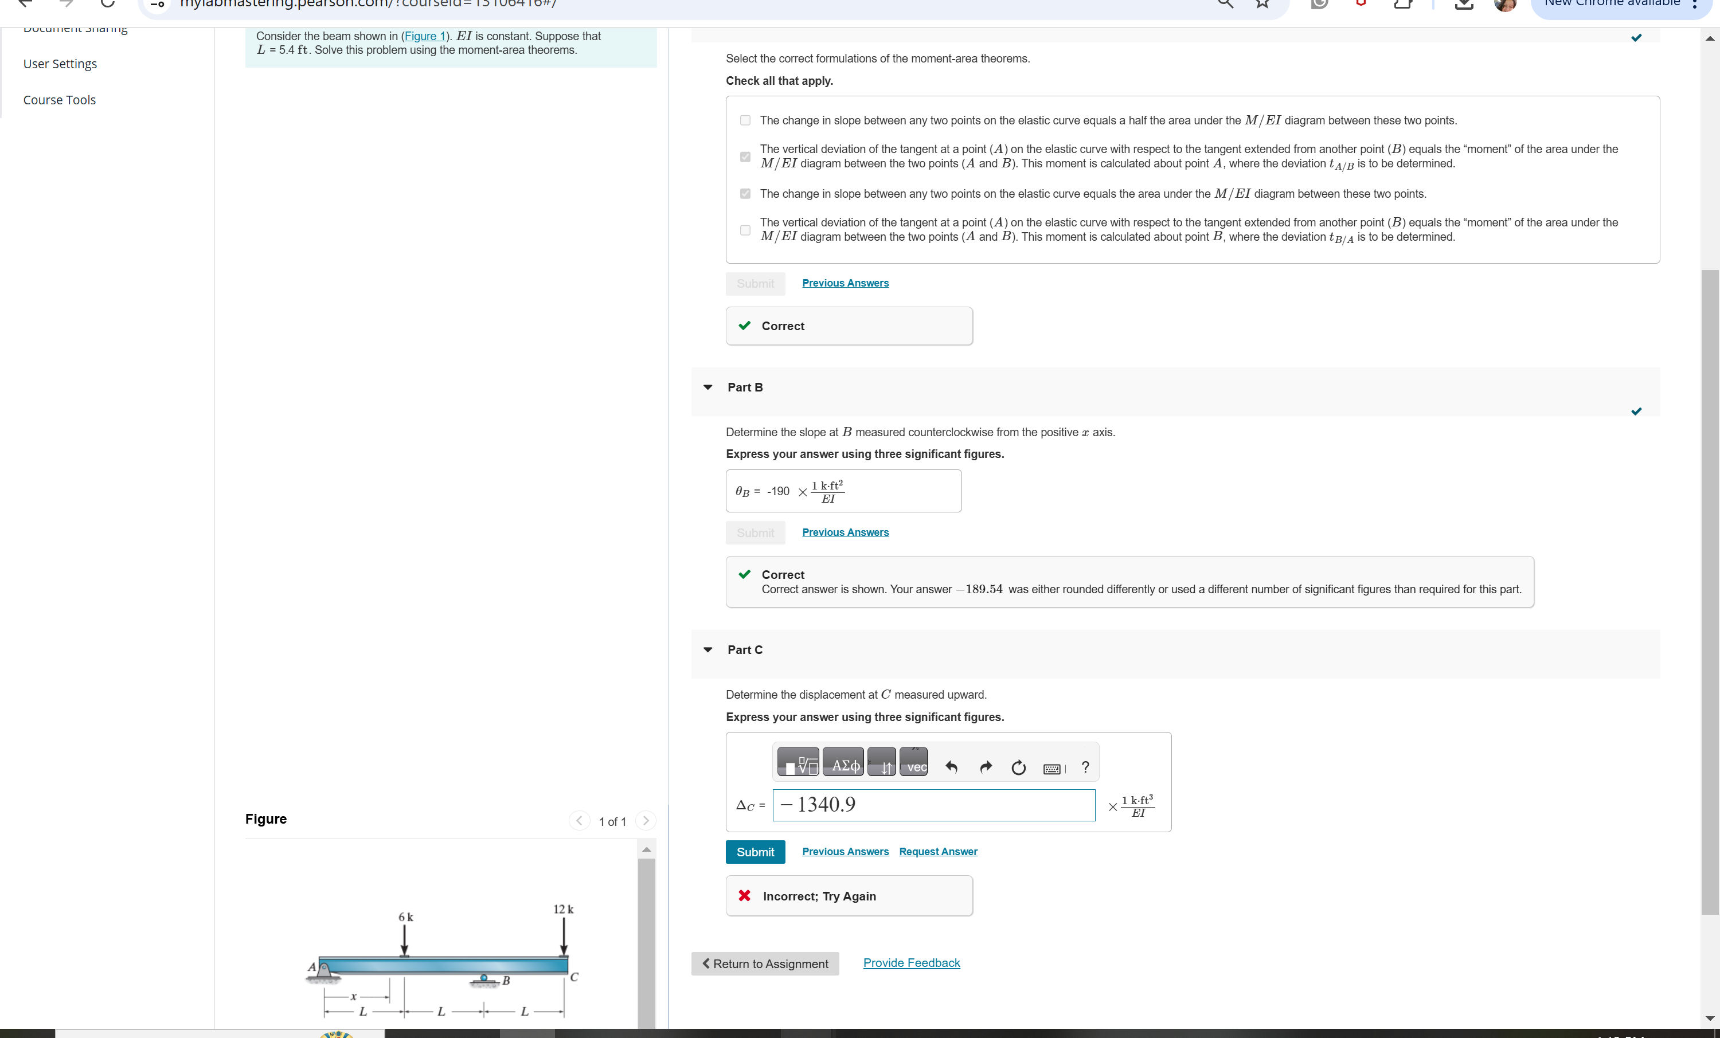Go to next figure arrow

click(x=646, y=821)
